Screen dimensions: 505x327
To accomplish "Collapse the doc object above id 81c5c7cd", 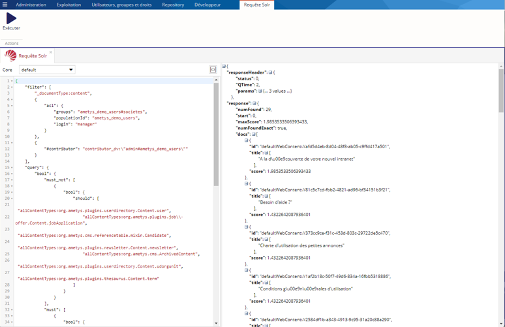I will coord(247,183).
